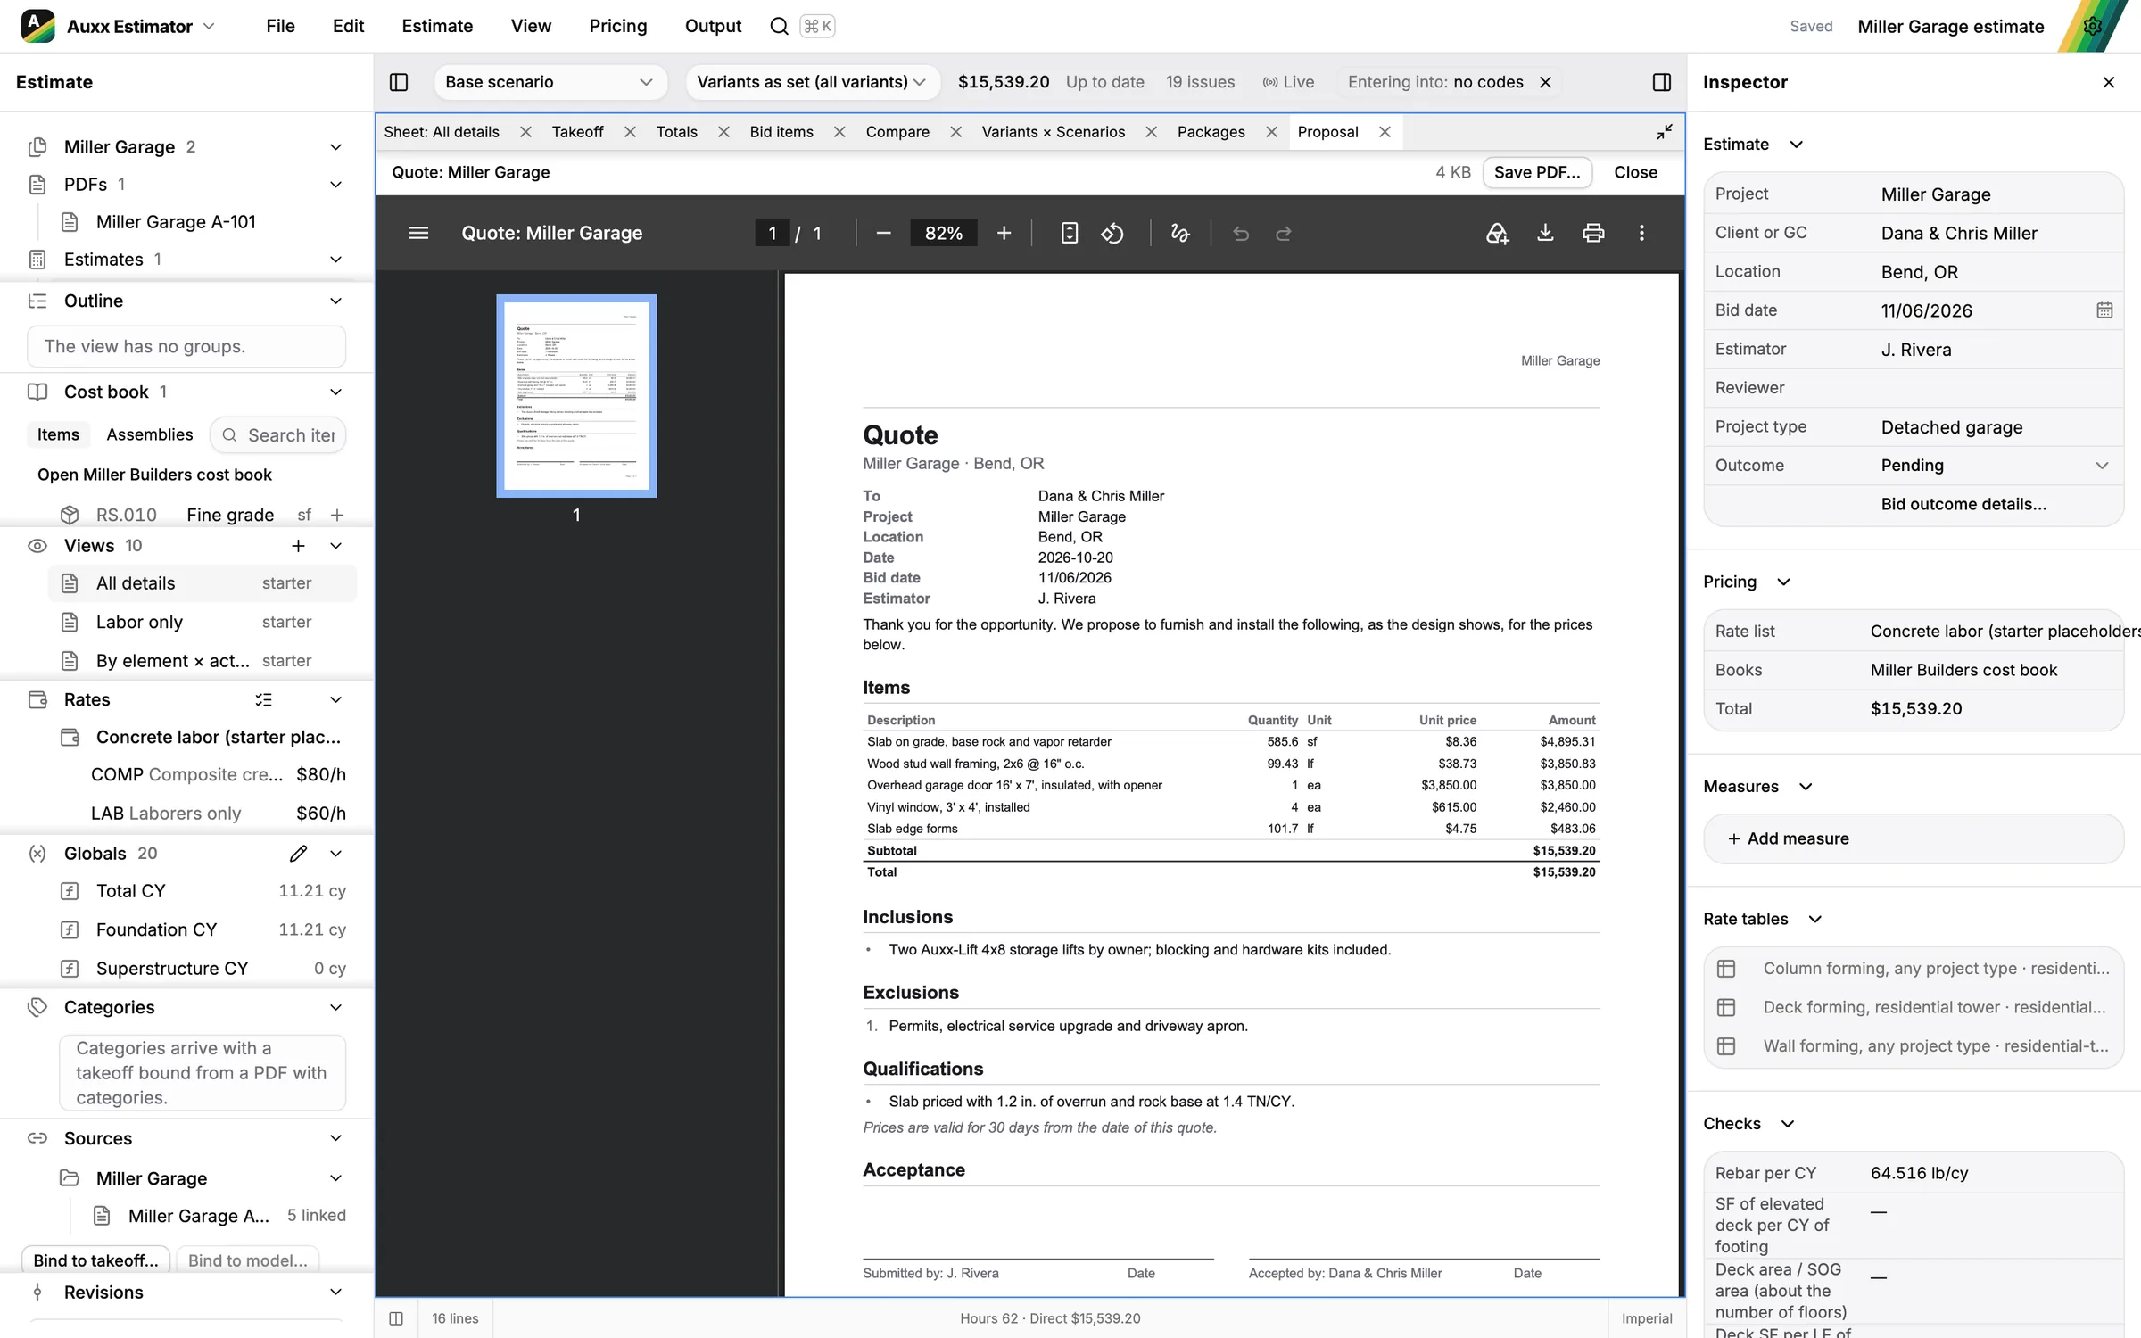Select the page 1 thumbnail
Screen dimensions: 2141x1338
(576, 396)
